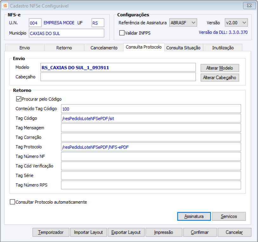Image resolution: width=258 pixels, height=242 pixels.
Task: Go to Consulta Situação tab
Action: click(183, 48)
